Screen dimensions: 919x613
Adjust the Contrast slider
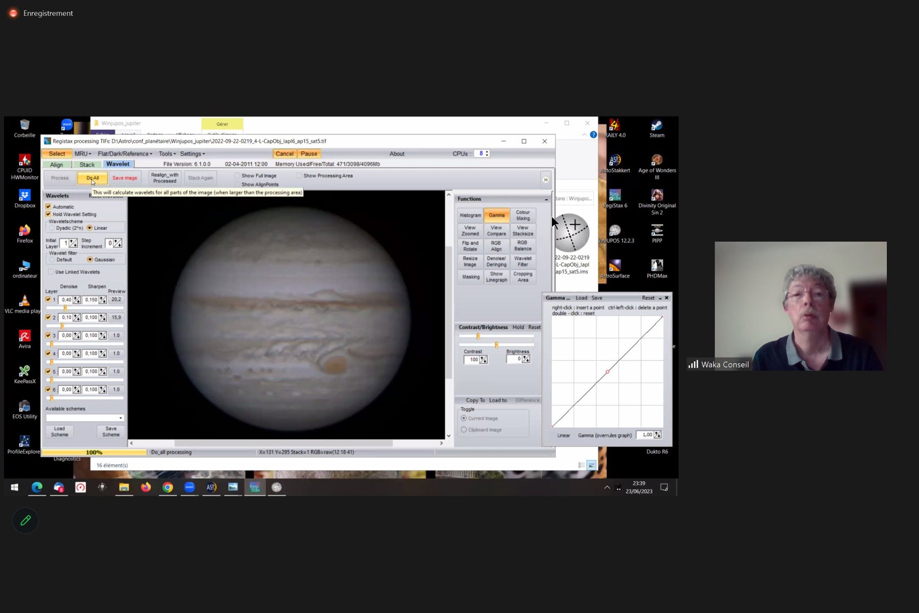click(496, 336)
